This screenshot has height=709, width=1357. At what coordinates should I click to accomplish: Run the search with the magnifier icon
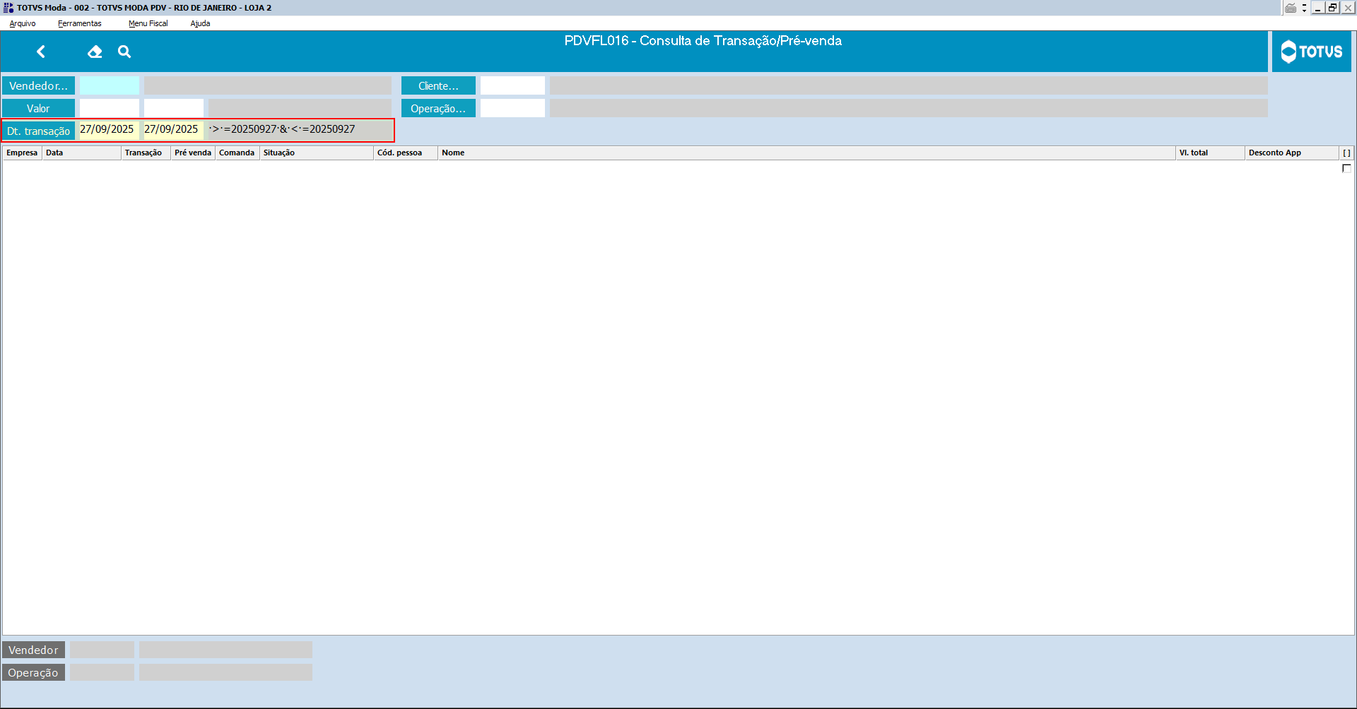click(124, 52)
